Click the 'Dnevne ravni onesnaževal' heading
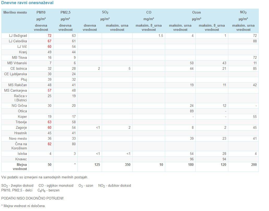Screen dimensions: 269x211 coord(27,3)
